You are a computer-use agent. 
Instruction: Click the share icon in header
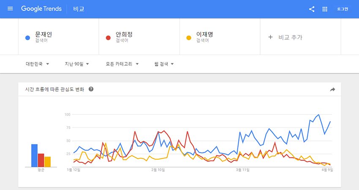pos(312,9)
